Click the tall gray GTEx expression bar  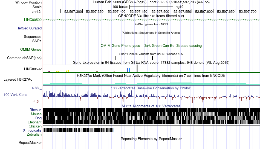[x=137, y=68]
